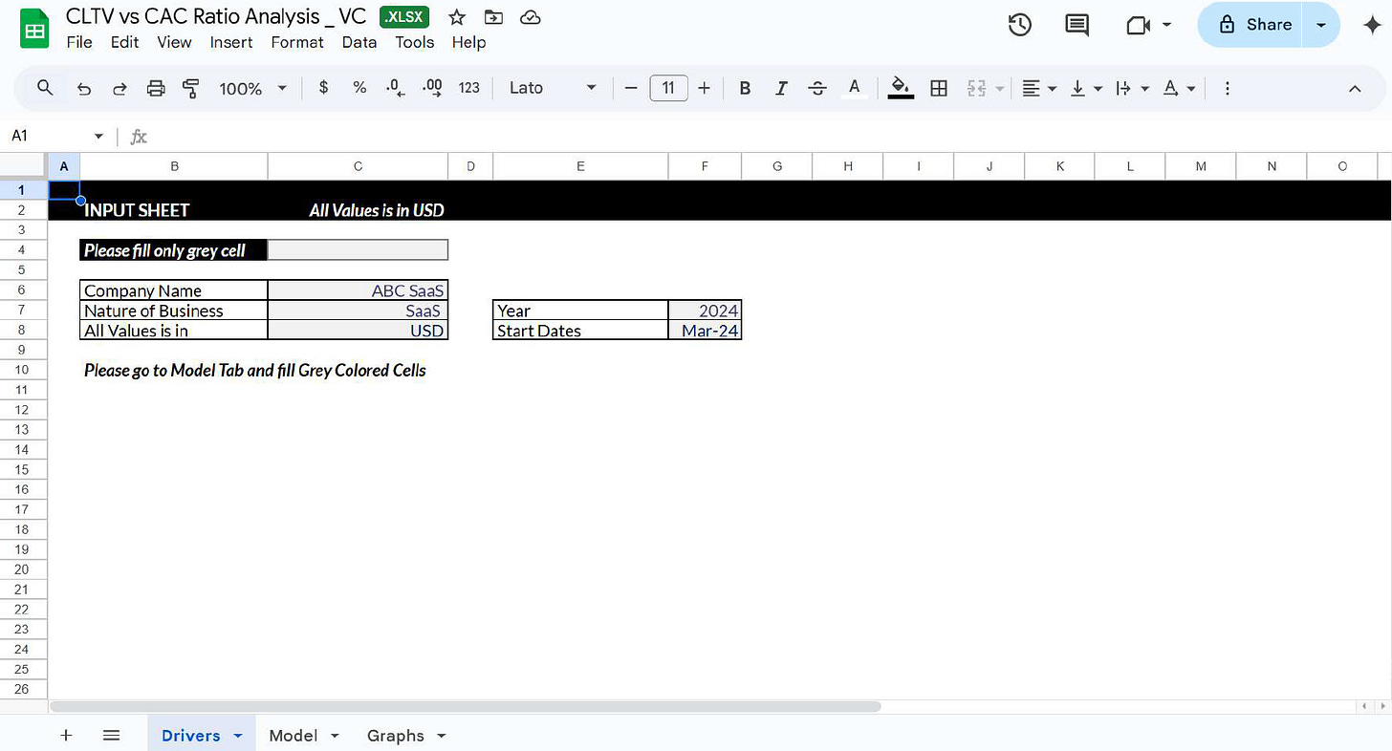The image size is (1392, 751).
Task: Print the spreadsheet
Action: [156, 88]
